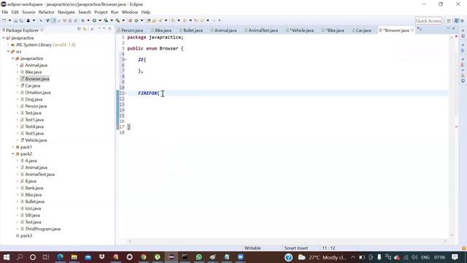Image resolution: width=467 pixels, height=263 pixels.
Task: Open the Debug configurations dropdown arrow
Action: pos(88,20)
